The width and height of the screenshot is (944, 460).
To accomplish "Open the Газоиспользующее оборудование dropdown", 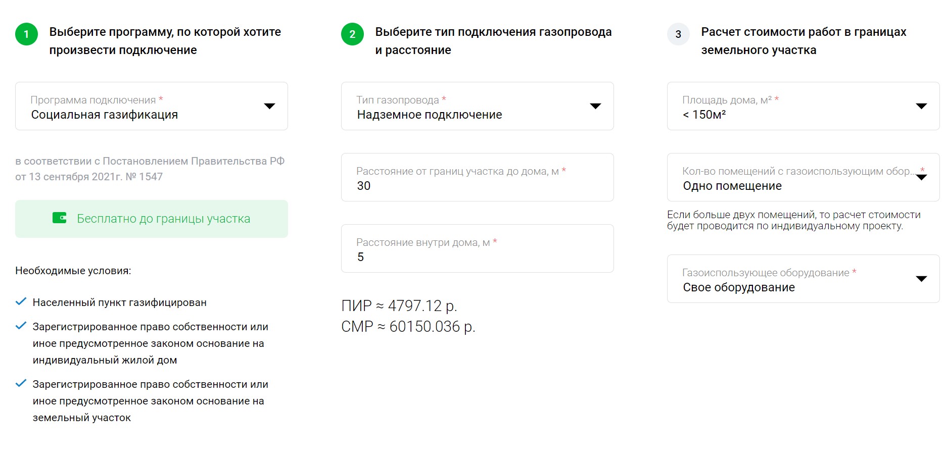I will (804, 279).
